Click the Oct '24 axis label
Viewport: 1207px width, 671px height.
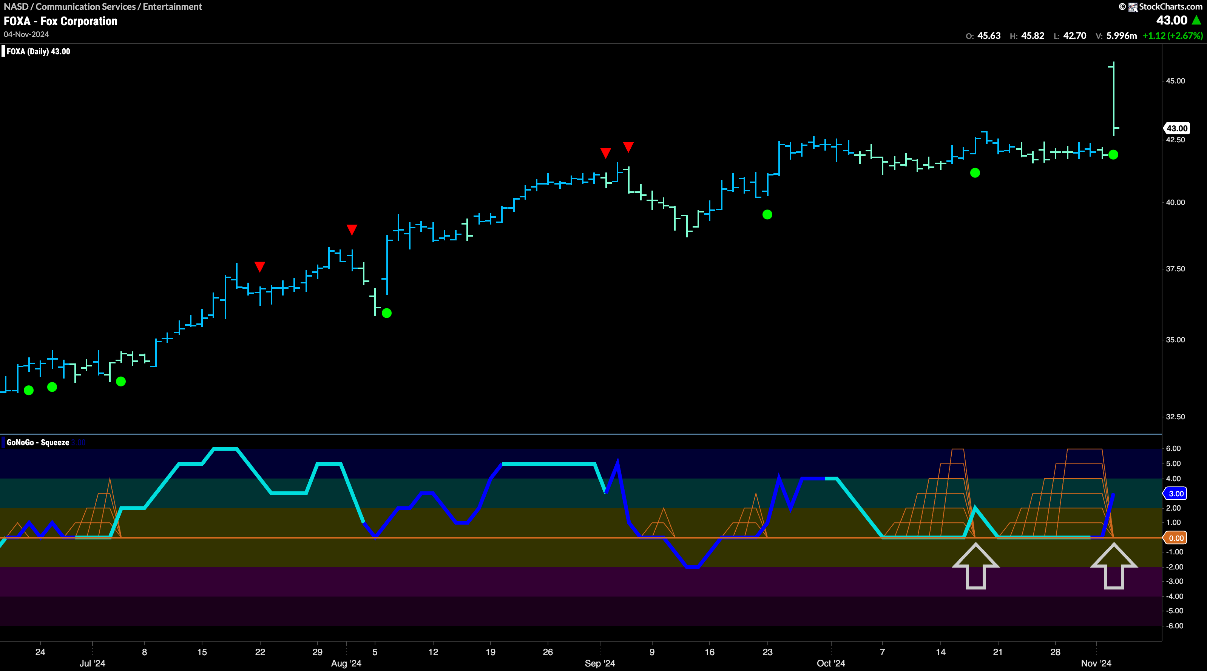[x=831, y=663]
